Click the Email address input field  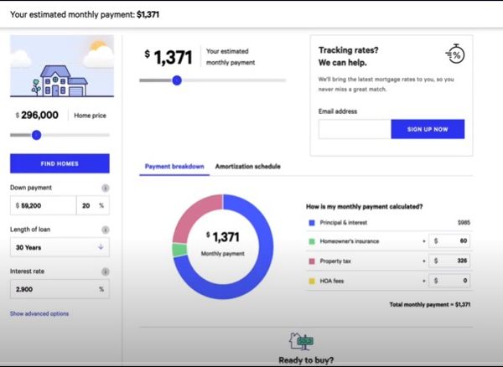[x=355, y=129]
